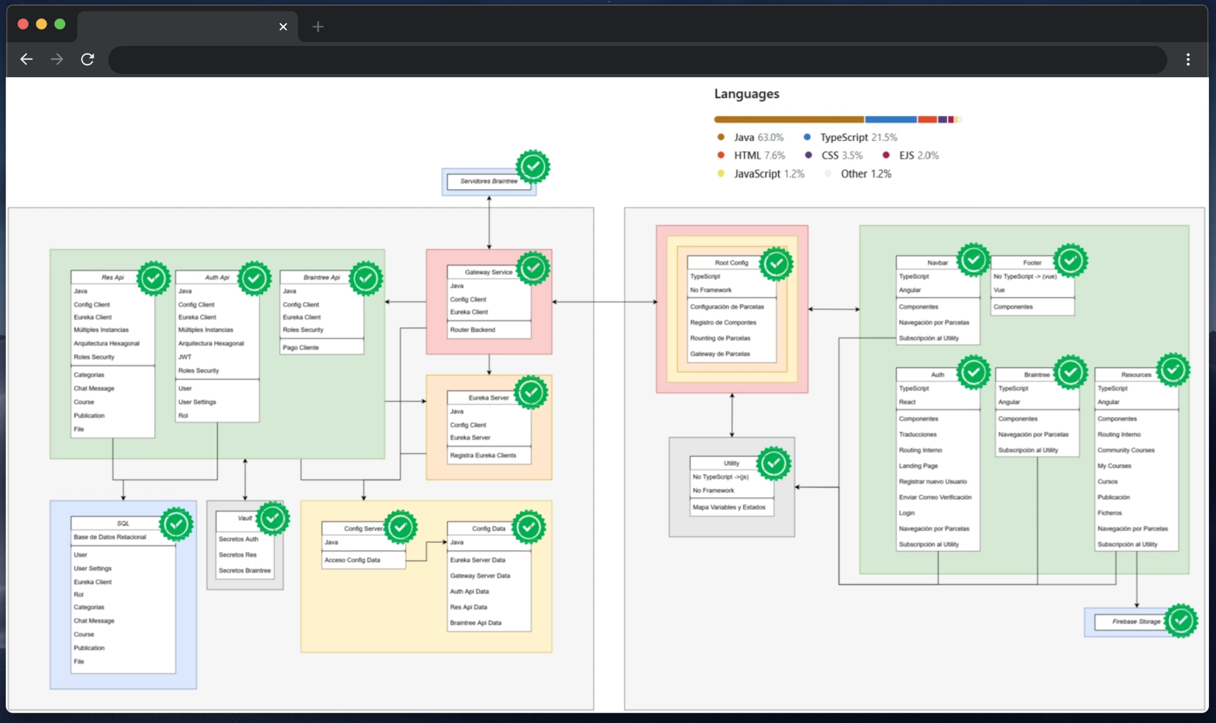Click the green check badge on Gateway Service
Image resolution: width=1216 pixels, height=723 pixels.
(533, 268)
